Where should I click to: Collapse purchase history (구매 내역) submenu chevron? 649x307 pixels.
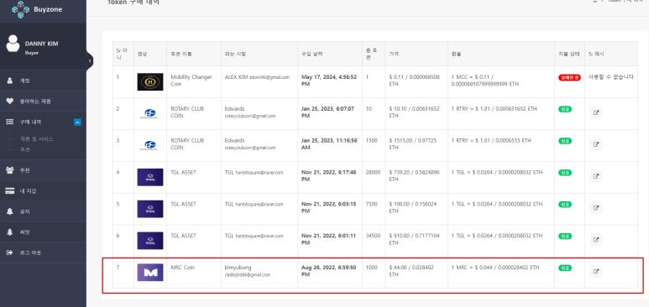(x=77, y=122)
